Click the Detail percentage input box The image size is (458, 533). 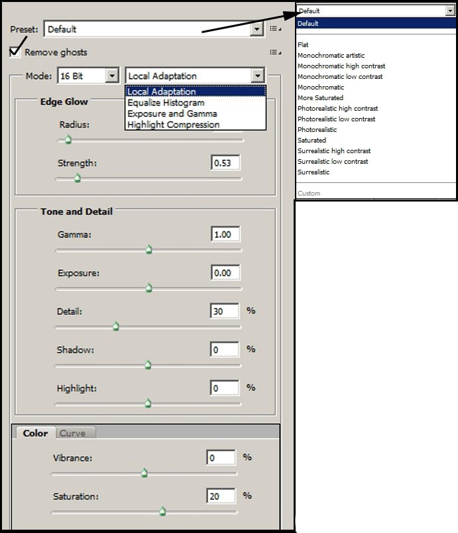pos(225,311)
